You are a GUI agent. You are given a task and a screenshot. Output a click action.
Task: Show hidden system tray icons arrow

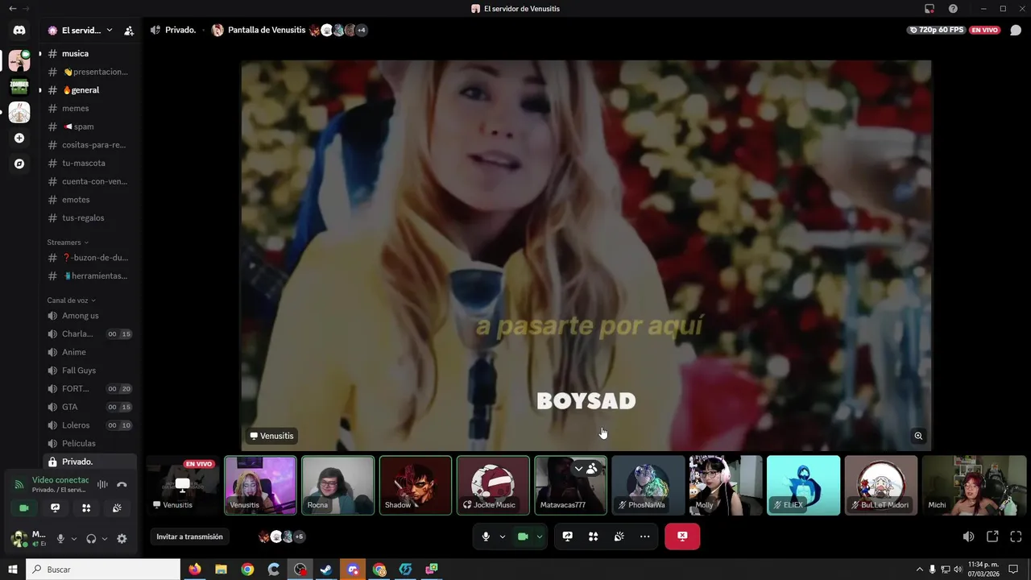919,570
